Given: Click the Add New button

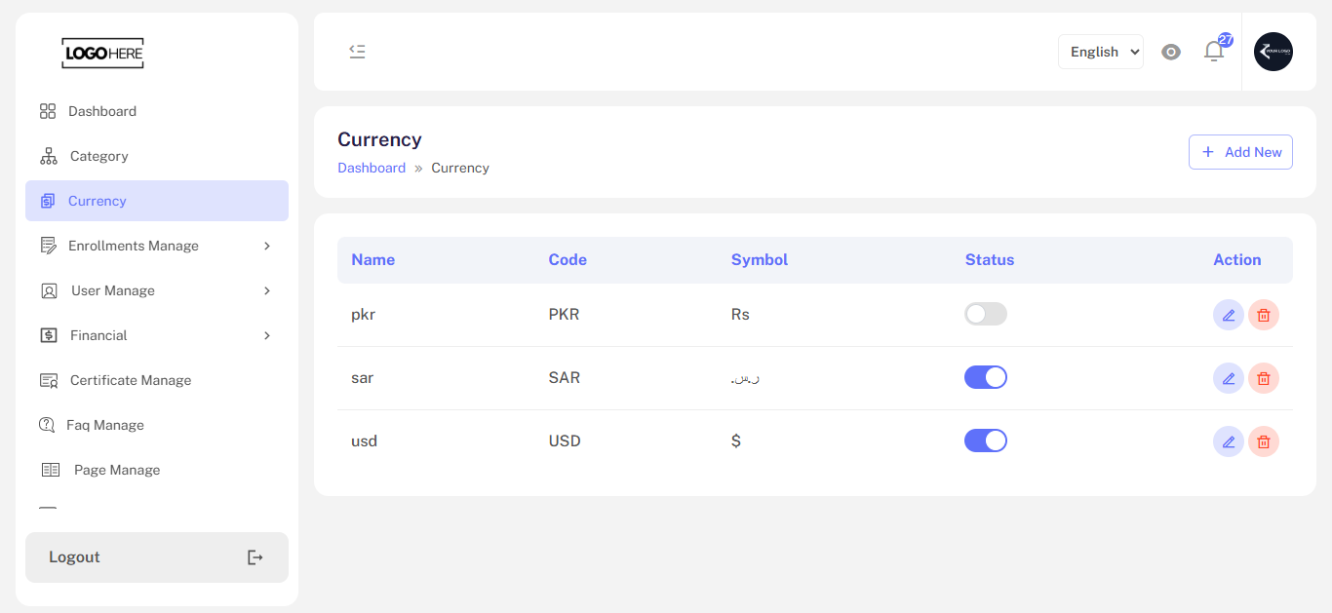Looking at the screenshot, I should 1240,152.
